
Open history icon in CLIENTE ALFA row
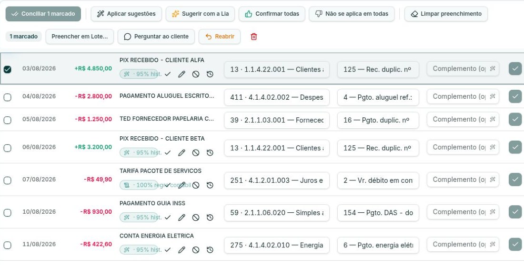pyautogui.click(x=210, y=74)
